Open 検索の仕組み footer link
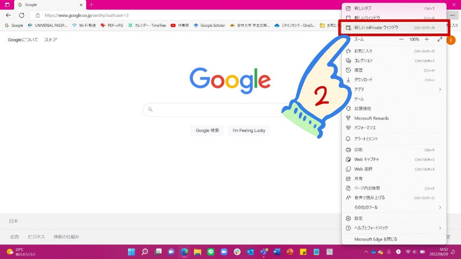Viewport: 461px width, 259px height. coord(66,237)
